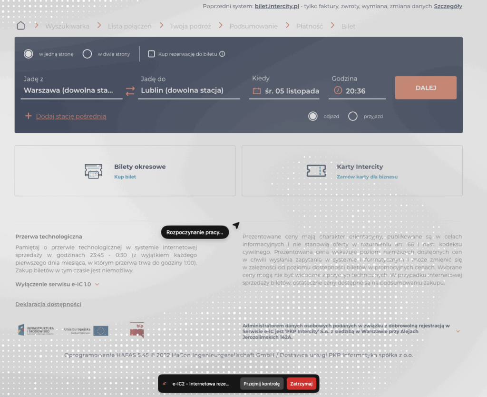The height and width of the screenshot is (397, 487).
Task: Select the 'w dwie strony' option
Action: pyautogui.click(x=88, y=54)
